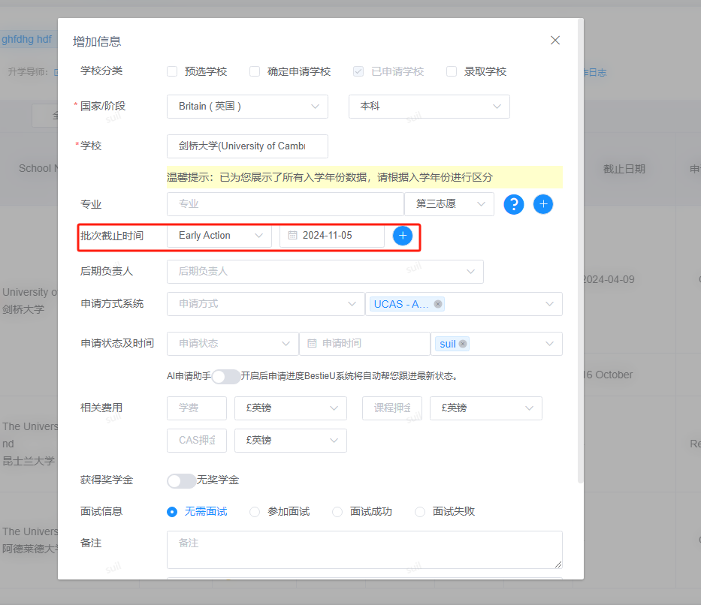Click the 学费 tuition input field
Viewport: 701px width, 605px height.
pyautogui.click(x=197, y=408)
